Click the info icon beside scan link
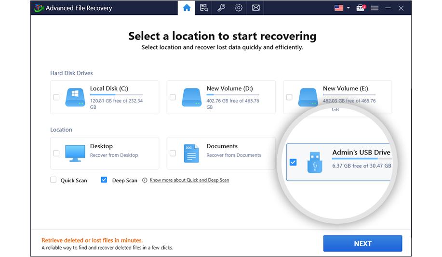The height and width of the screenshot is (257, 442). tap(145, 180)
